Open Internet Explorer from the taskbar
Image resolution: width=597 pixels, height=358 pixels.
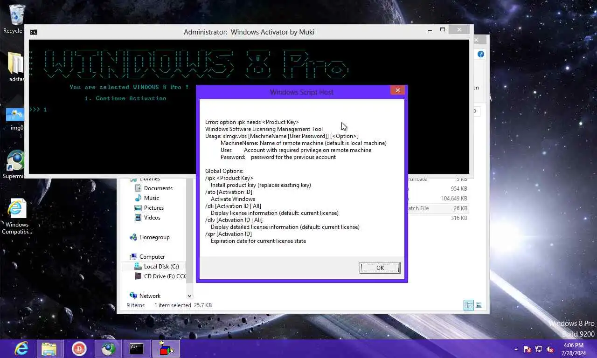[21, 349]
